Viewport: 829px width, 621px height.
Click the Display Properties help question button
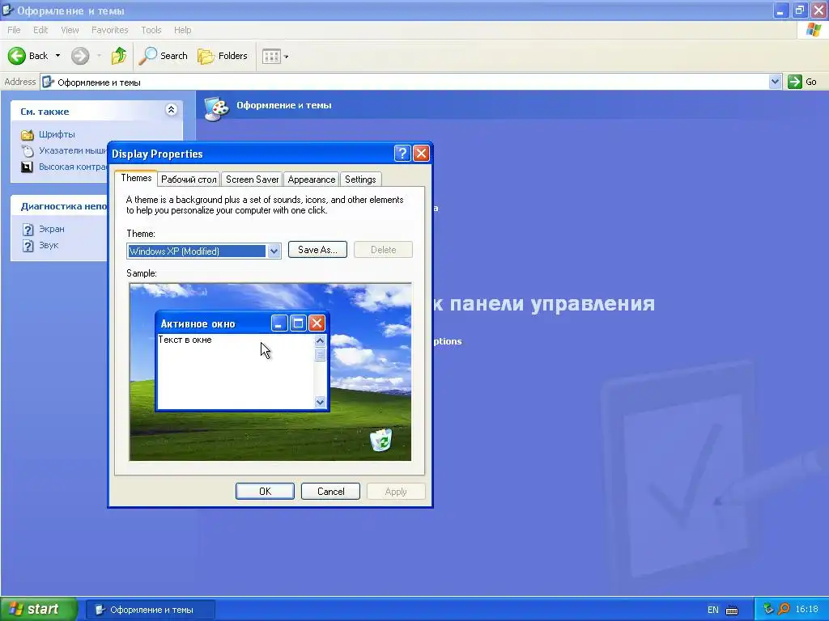click(x=402, y=153)
